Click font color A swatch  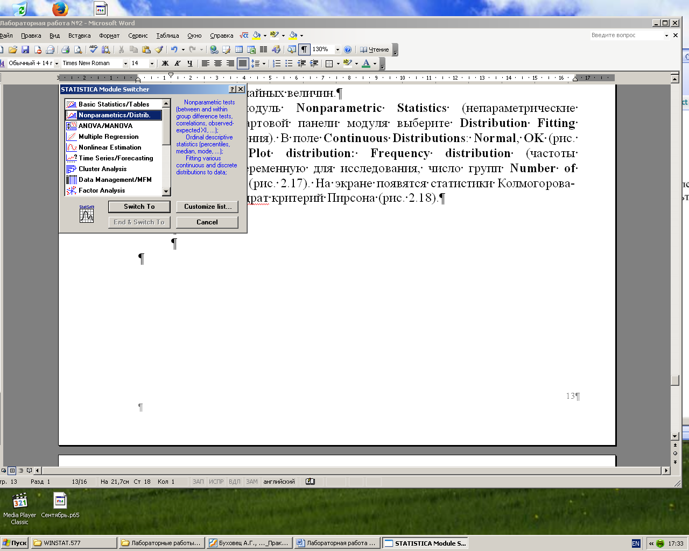(366, 63)
